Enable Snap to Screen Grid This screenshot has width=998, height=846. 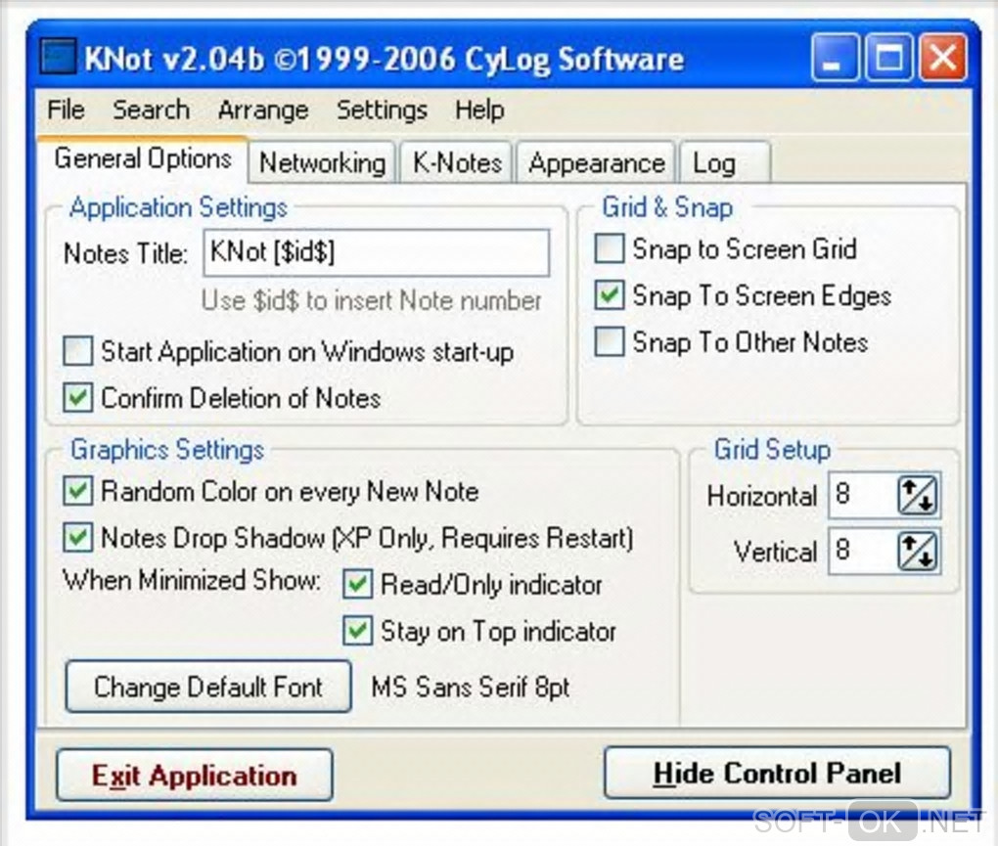click(x=610, y=248)
